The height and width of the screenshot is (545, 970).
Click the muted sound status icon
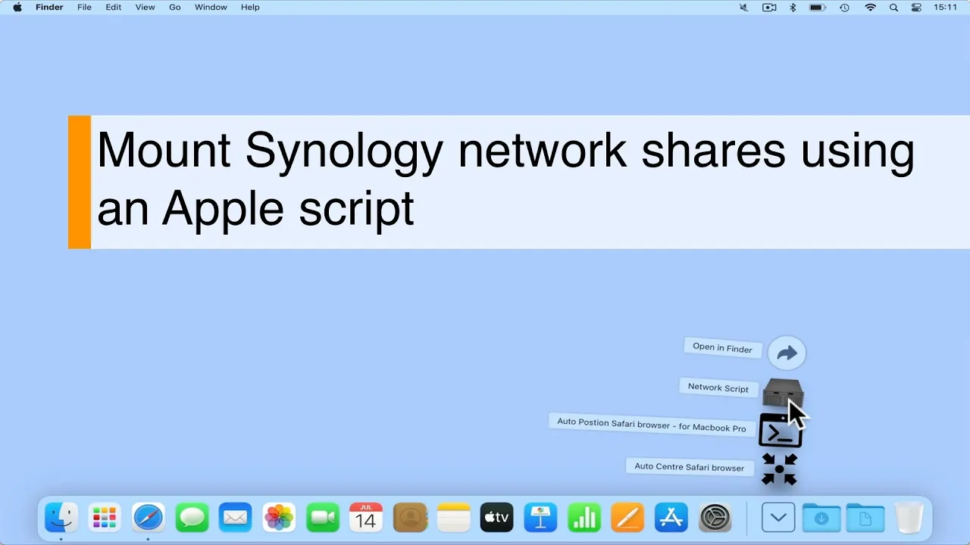(744, 8)
